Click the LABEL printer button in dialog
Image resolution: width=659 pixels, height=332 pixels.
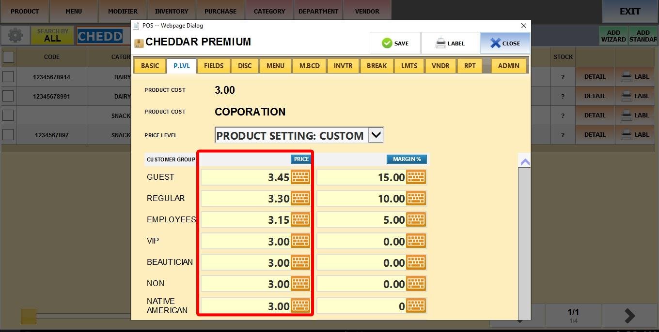(x=450, y=43)
